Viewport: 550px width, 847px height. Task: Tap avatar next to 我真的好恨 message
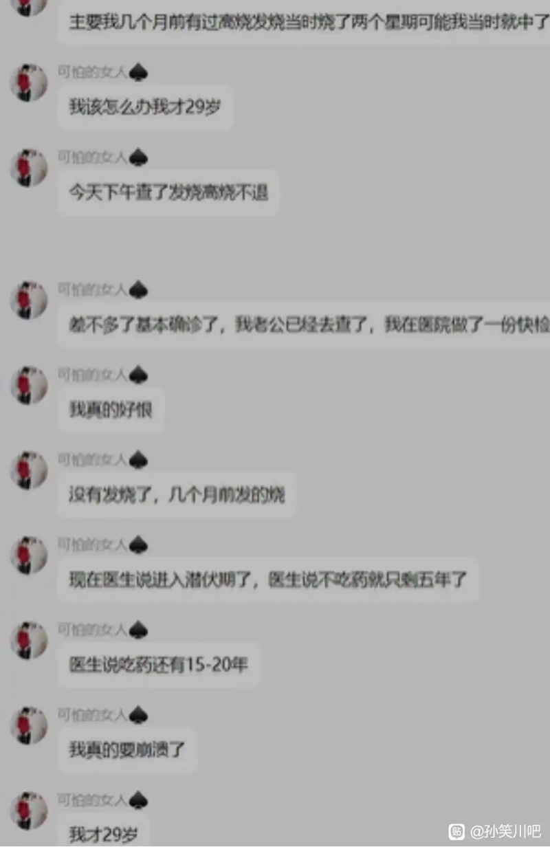pyautogui.click(x=28, y=385)
